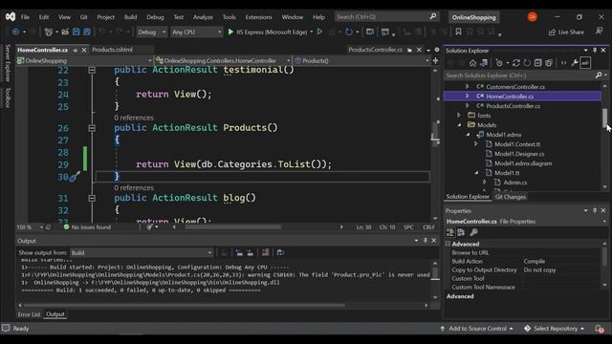Image resolution: width=612 pixels, height=344 pixels.
Task: Expand Model1.Context.tt node
Action: 476,144
